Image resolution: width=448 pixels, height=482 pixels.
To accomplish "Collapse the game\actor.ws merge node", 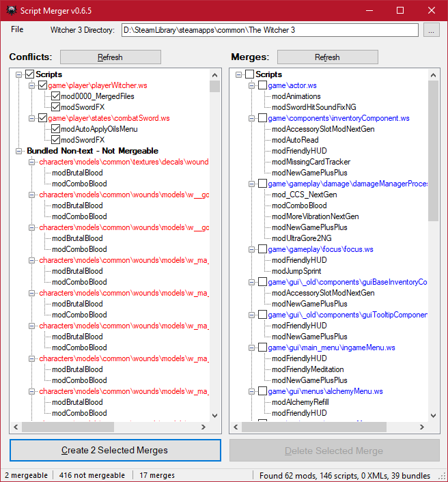I will tap(251, 85).
